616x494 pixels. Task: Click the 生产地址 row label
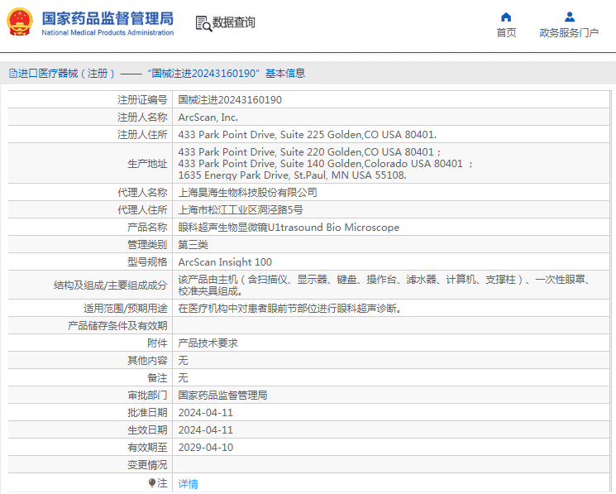point(147,164)
